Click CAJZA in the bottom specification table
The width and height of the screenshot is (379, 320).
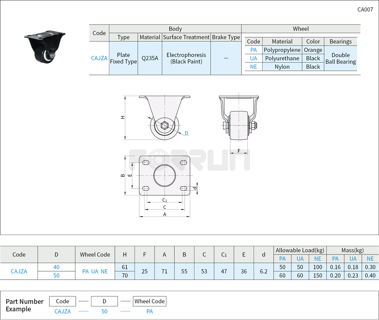pos(19,271)
